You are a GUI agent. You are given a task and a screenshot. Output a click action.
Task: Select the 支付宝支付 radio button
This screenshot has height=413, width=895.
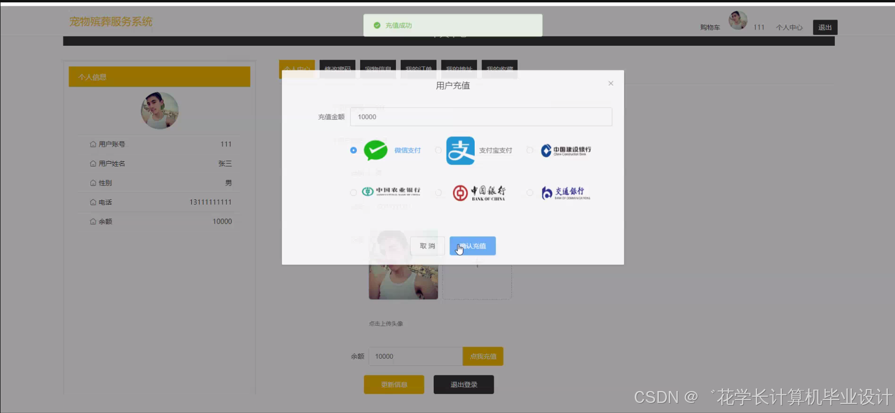pyautogui.click(x=438, y=150)
